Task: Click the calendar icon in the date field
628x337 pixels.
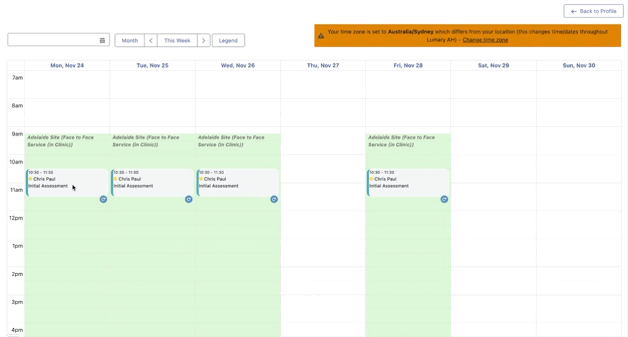Action: point(102,40)
